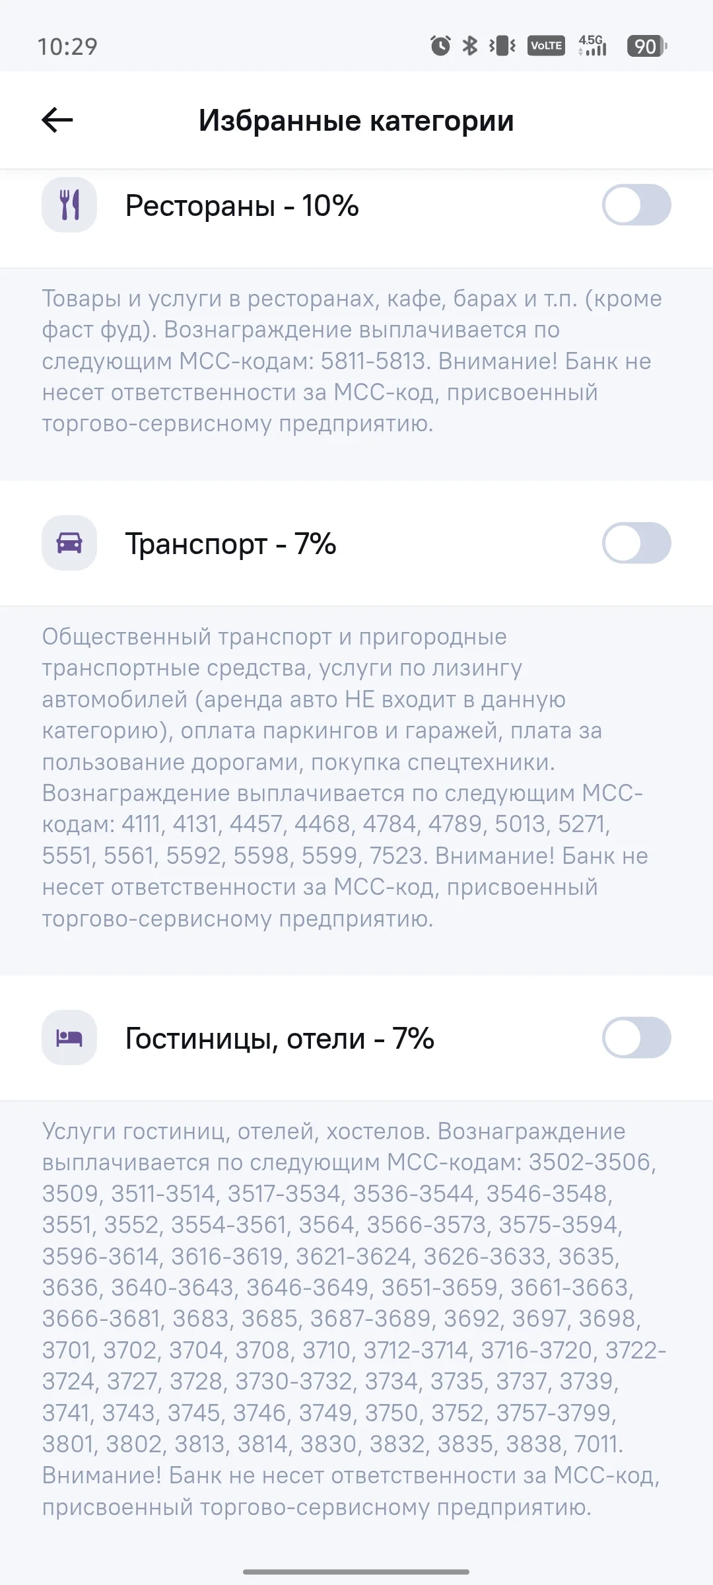Switch on Гостиницы, отели 7% toggle
This screenshot has height=1585, width=713.
pyautogui.click(x=636, y=1038)
